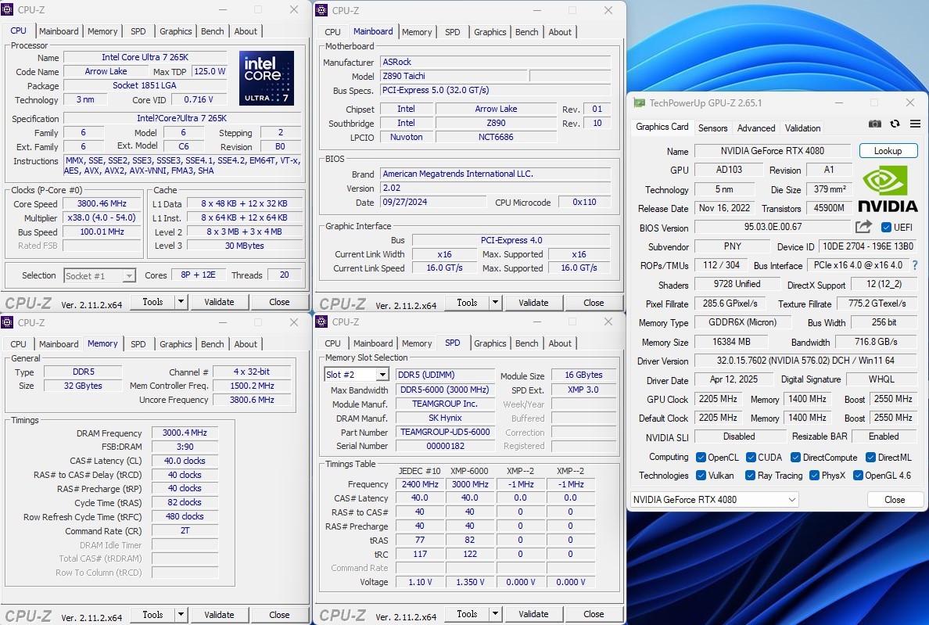Click the DRAM Frequency value 3000.4 MHz
The width and height of the screenshot is (929, 625).
[185, 433]
